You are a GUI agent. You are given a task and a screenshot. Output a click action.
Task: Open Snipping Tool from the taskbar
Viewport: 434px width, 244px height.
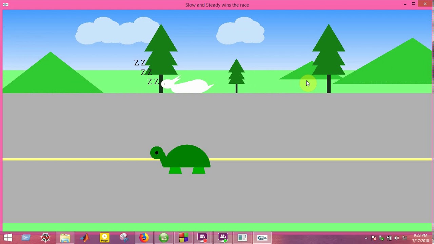click(124, 238)
